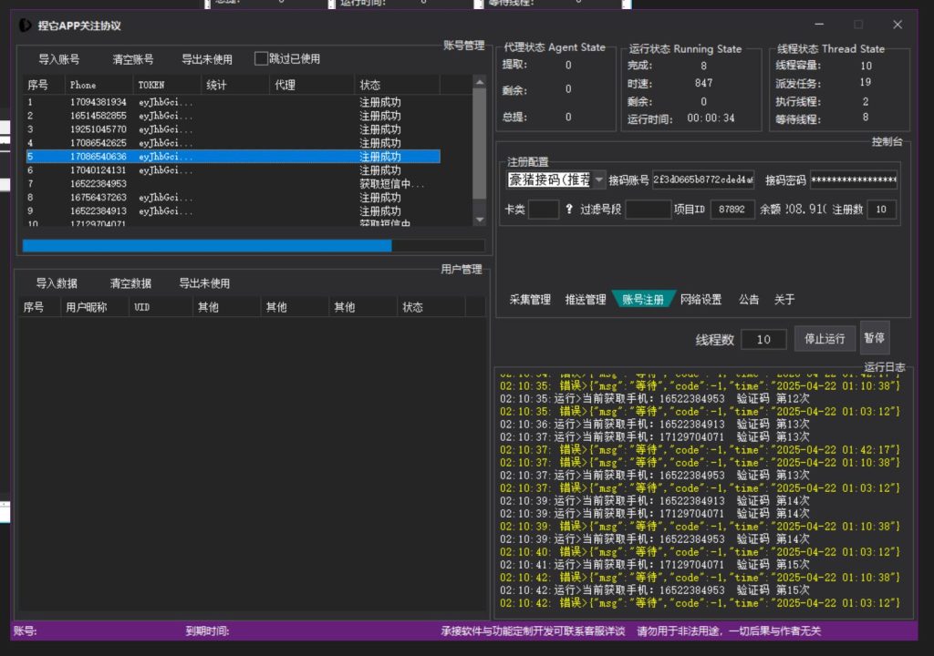
Task: Click 清空数据 in the user management panel
Action: point(130,283)
